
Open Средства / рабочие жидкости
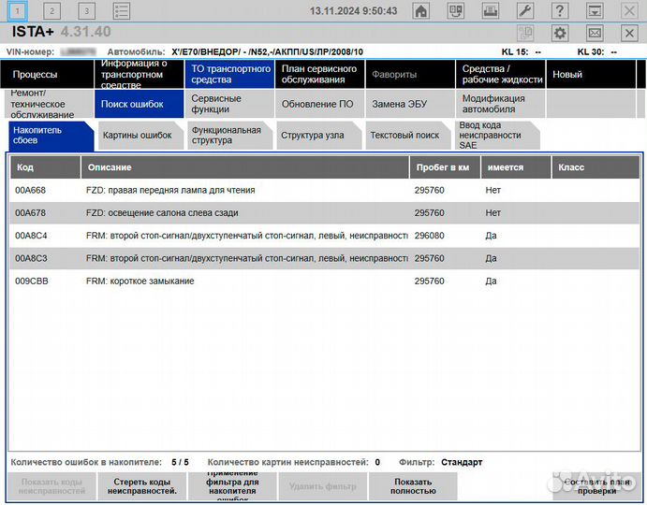pos(501,74)
